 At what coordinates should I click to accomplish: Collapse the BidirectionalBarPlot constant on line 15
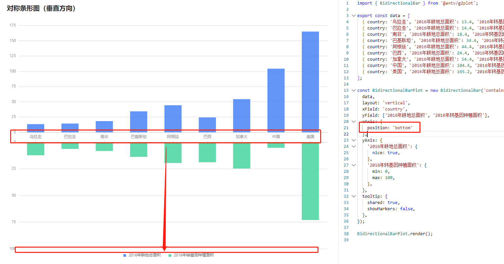click(x=353, y=90)
